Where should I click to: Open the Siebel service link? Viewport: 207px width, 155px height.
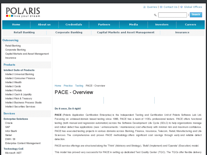[9, 135]
